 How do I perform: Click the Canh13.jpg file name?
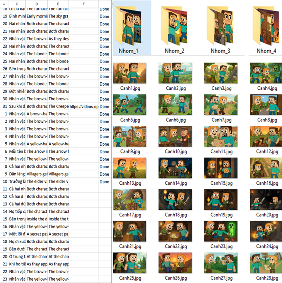[x=130, y=183]
